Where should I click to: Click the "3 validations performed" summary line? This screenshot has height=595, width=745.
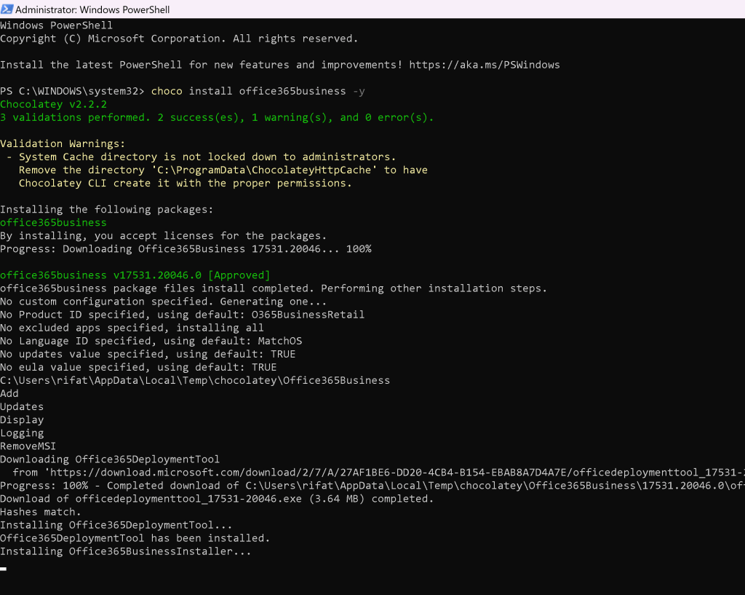[x=217, y=117]
